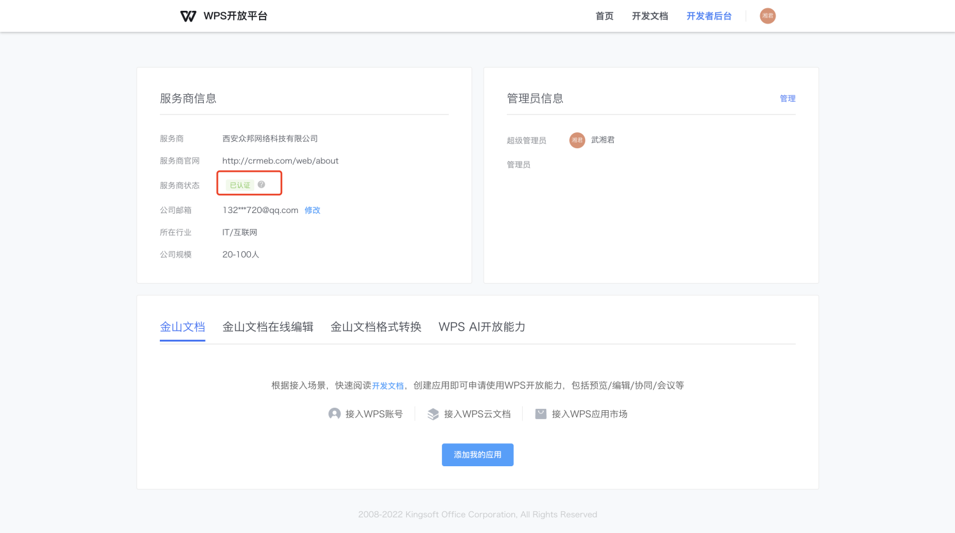
Task: Click the industry value IT/互联网
Action: tap(240, 233)
